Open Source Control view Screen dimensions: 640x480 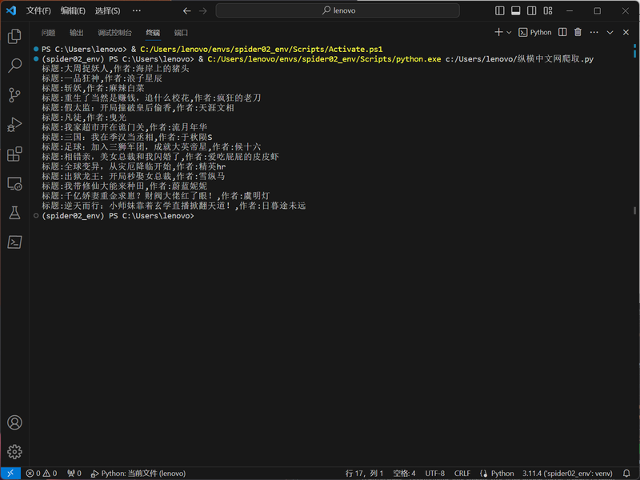(14, 95)
